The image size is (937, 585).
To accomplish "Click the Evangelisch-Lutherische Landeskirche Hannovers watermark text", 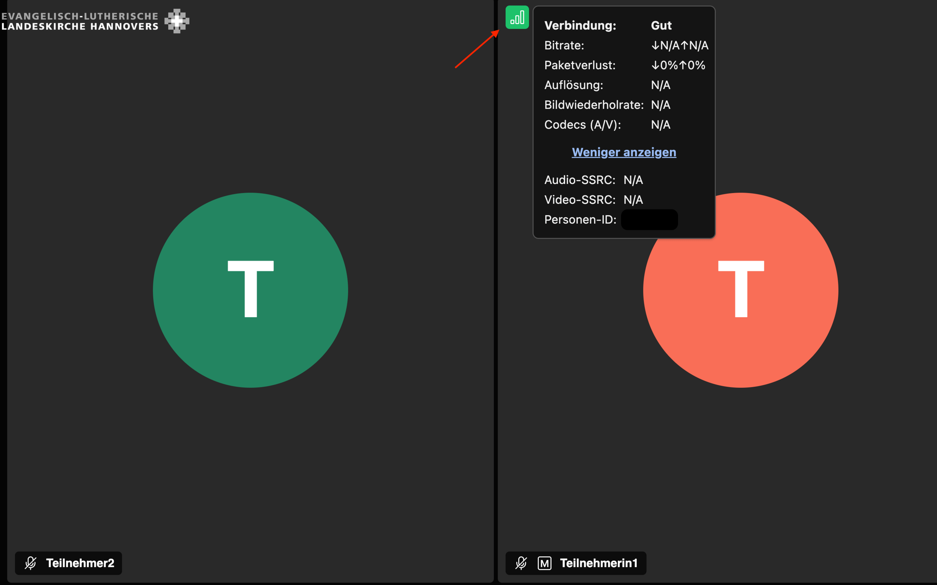I will (80, 21).
